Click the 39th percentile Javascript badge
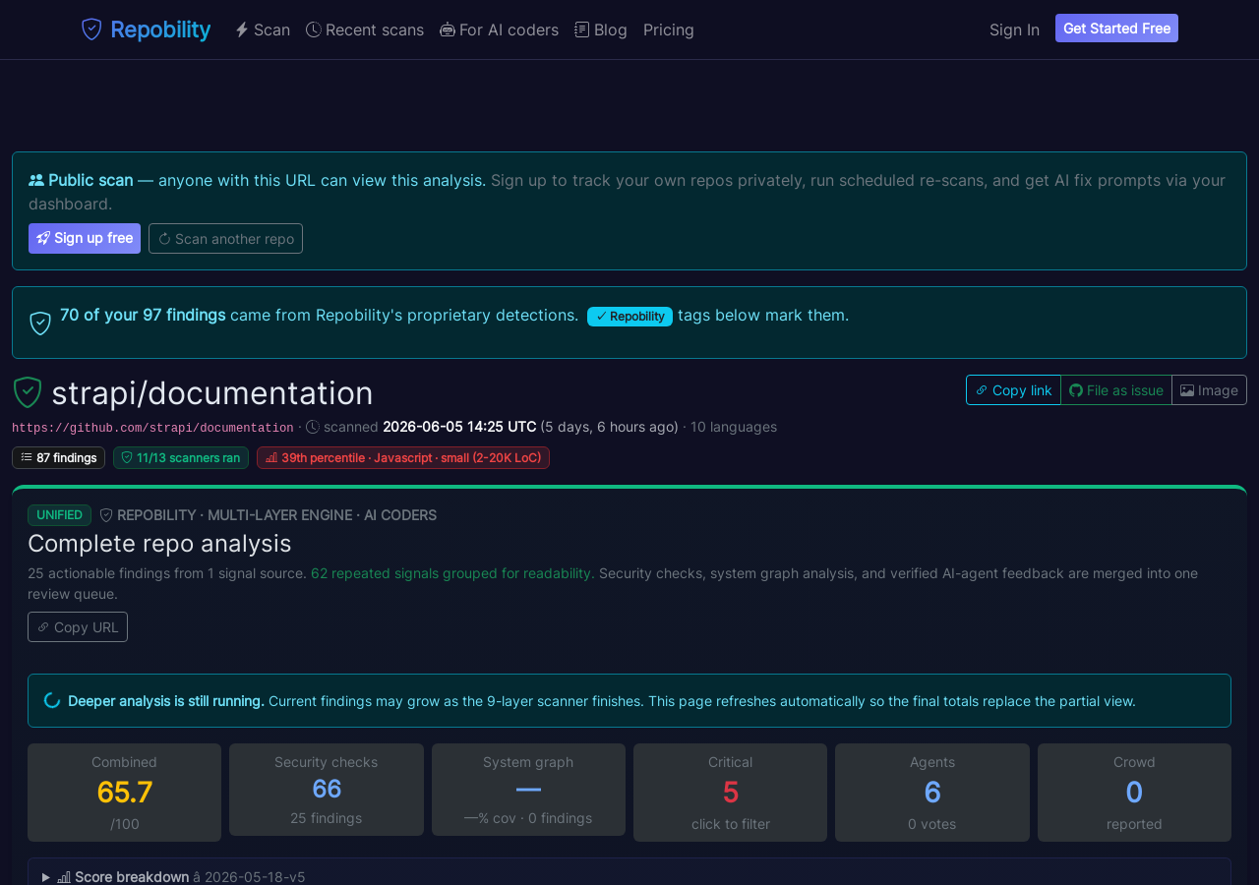The width and height of the screenshot is (1259, 885). (x=403, y=457)
